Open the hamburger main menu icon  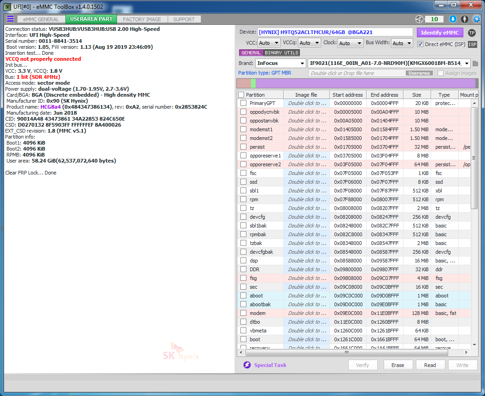point(10,19)
